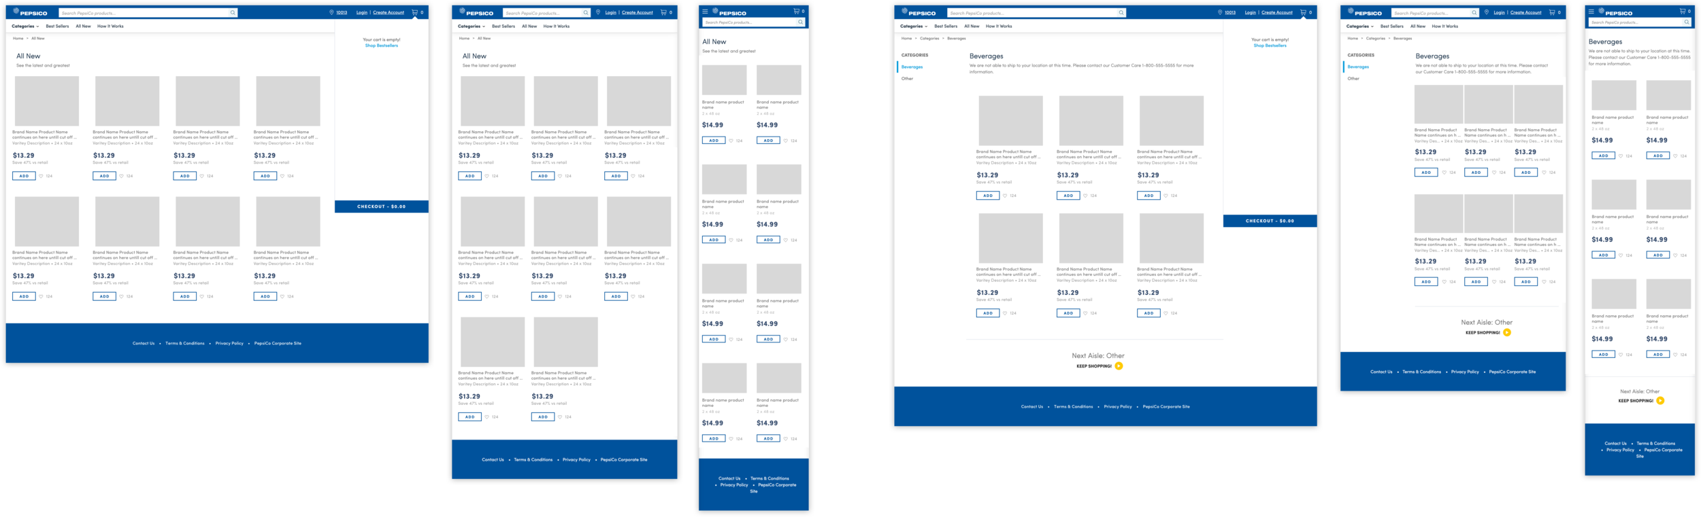This screenshot has height=517, width=1701.
Task: Click the Checkout button in the desktop All New mockup
Action: 382,207
